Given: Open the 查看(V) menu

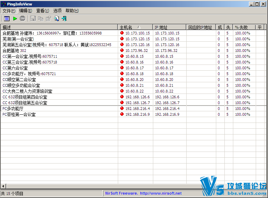Looking at the screenshot, I should pyautogui.click(x=43, y=11).
